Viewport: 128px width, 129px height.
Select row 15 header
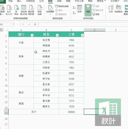6,112
